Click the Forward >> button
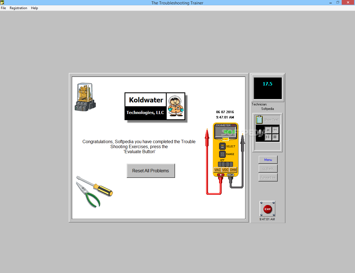 click(x=268, y=178)
